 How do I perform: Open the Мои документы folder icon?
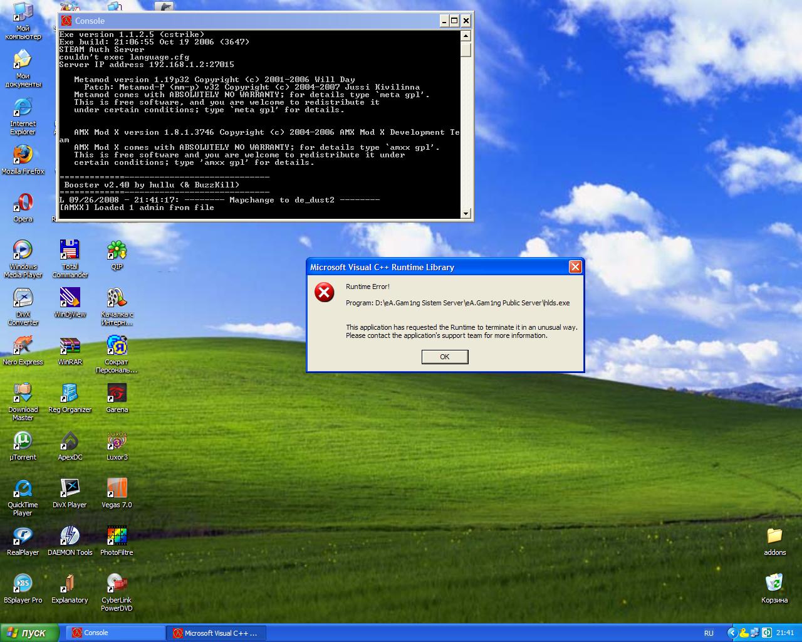(x=23, y=68)
